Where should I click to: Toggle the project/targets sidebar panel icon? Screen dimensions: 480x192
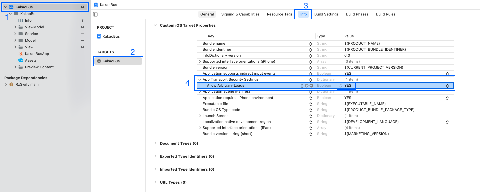pos(96,14)
